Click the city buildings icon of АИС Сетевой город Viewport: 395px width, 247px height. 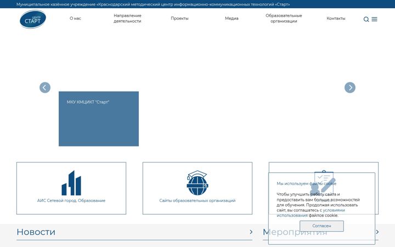click(x=71, y=183)
